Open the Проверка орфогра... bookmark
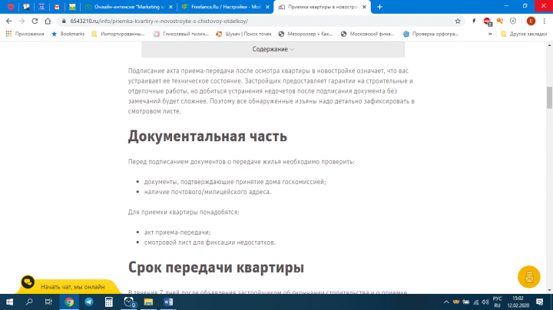Viewport: 553px width, 310px height. pos(431,34)
